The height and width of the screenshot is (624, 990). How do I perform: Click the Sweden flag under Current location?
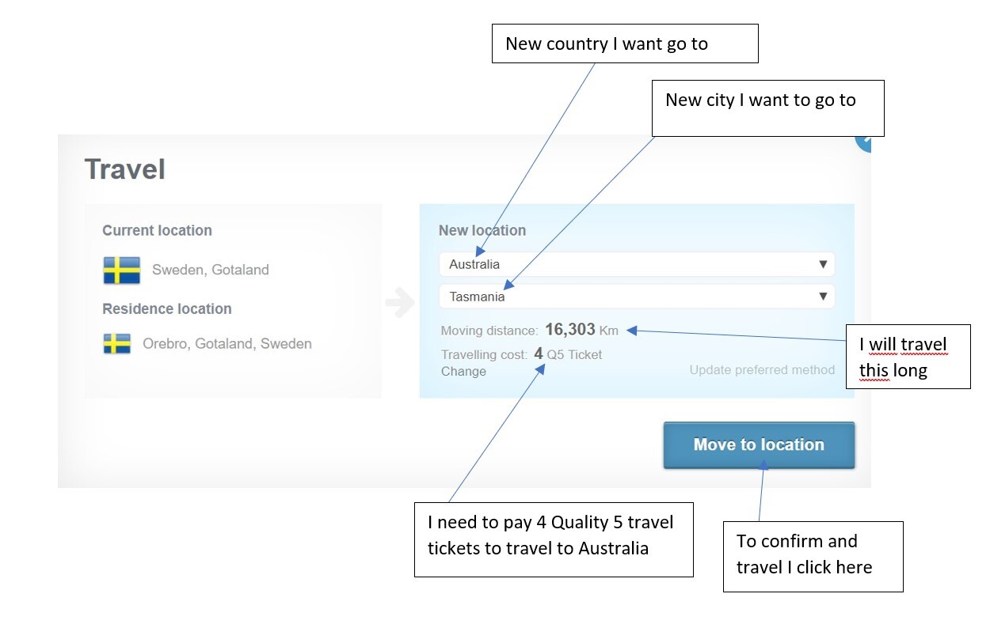pyautogui.click(x=121, y=270)
